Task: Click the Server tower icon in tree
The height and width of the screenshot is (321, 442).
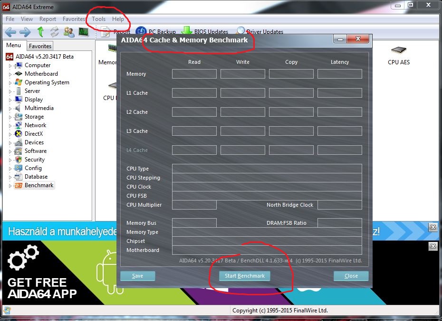Action: 19,91
